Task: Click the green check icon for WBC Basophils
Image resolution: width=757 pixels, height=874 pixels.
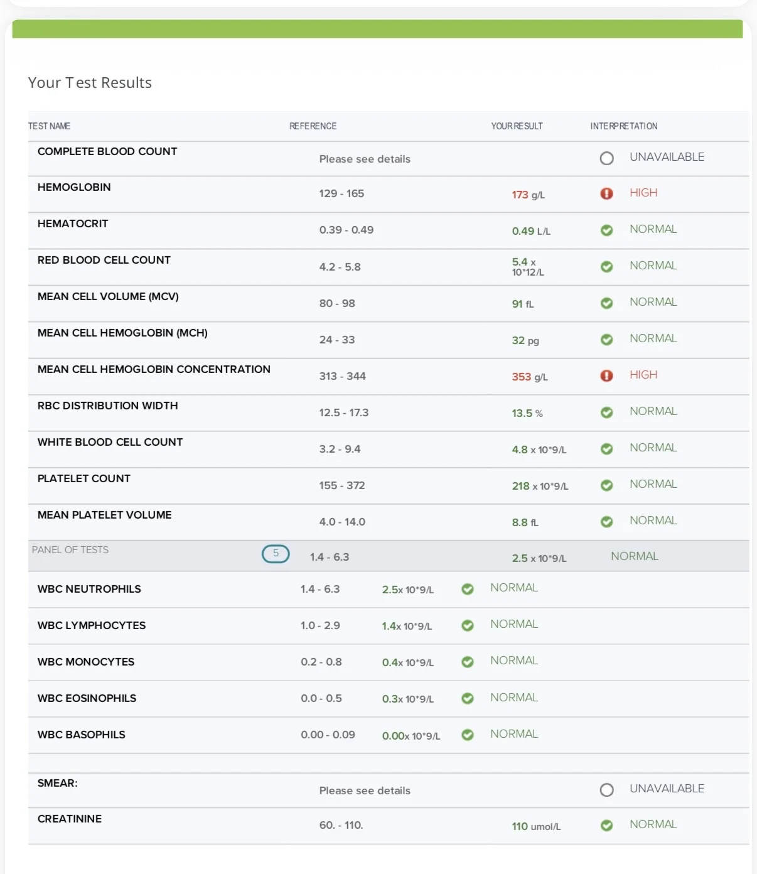Action: point(468,735)
